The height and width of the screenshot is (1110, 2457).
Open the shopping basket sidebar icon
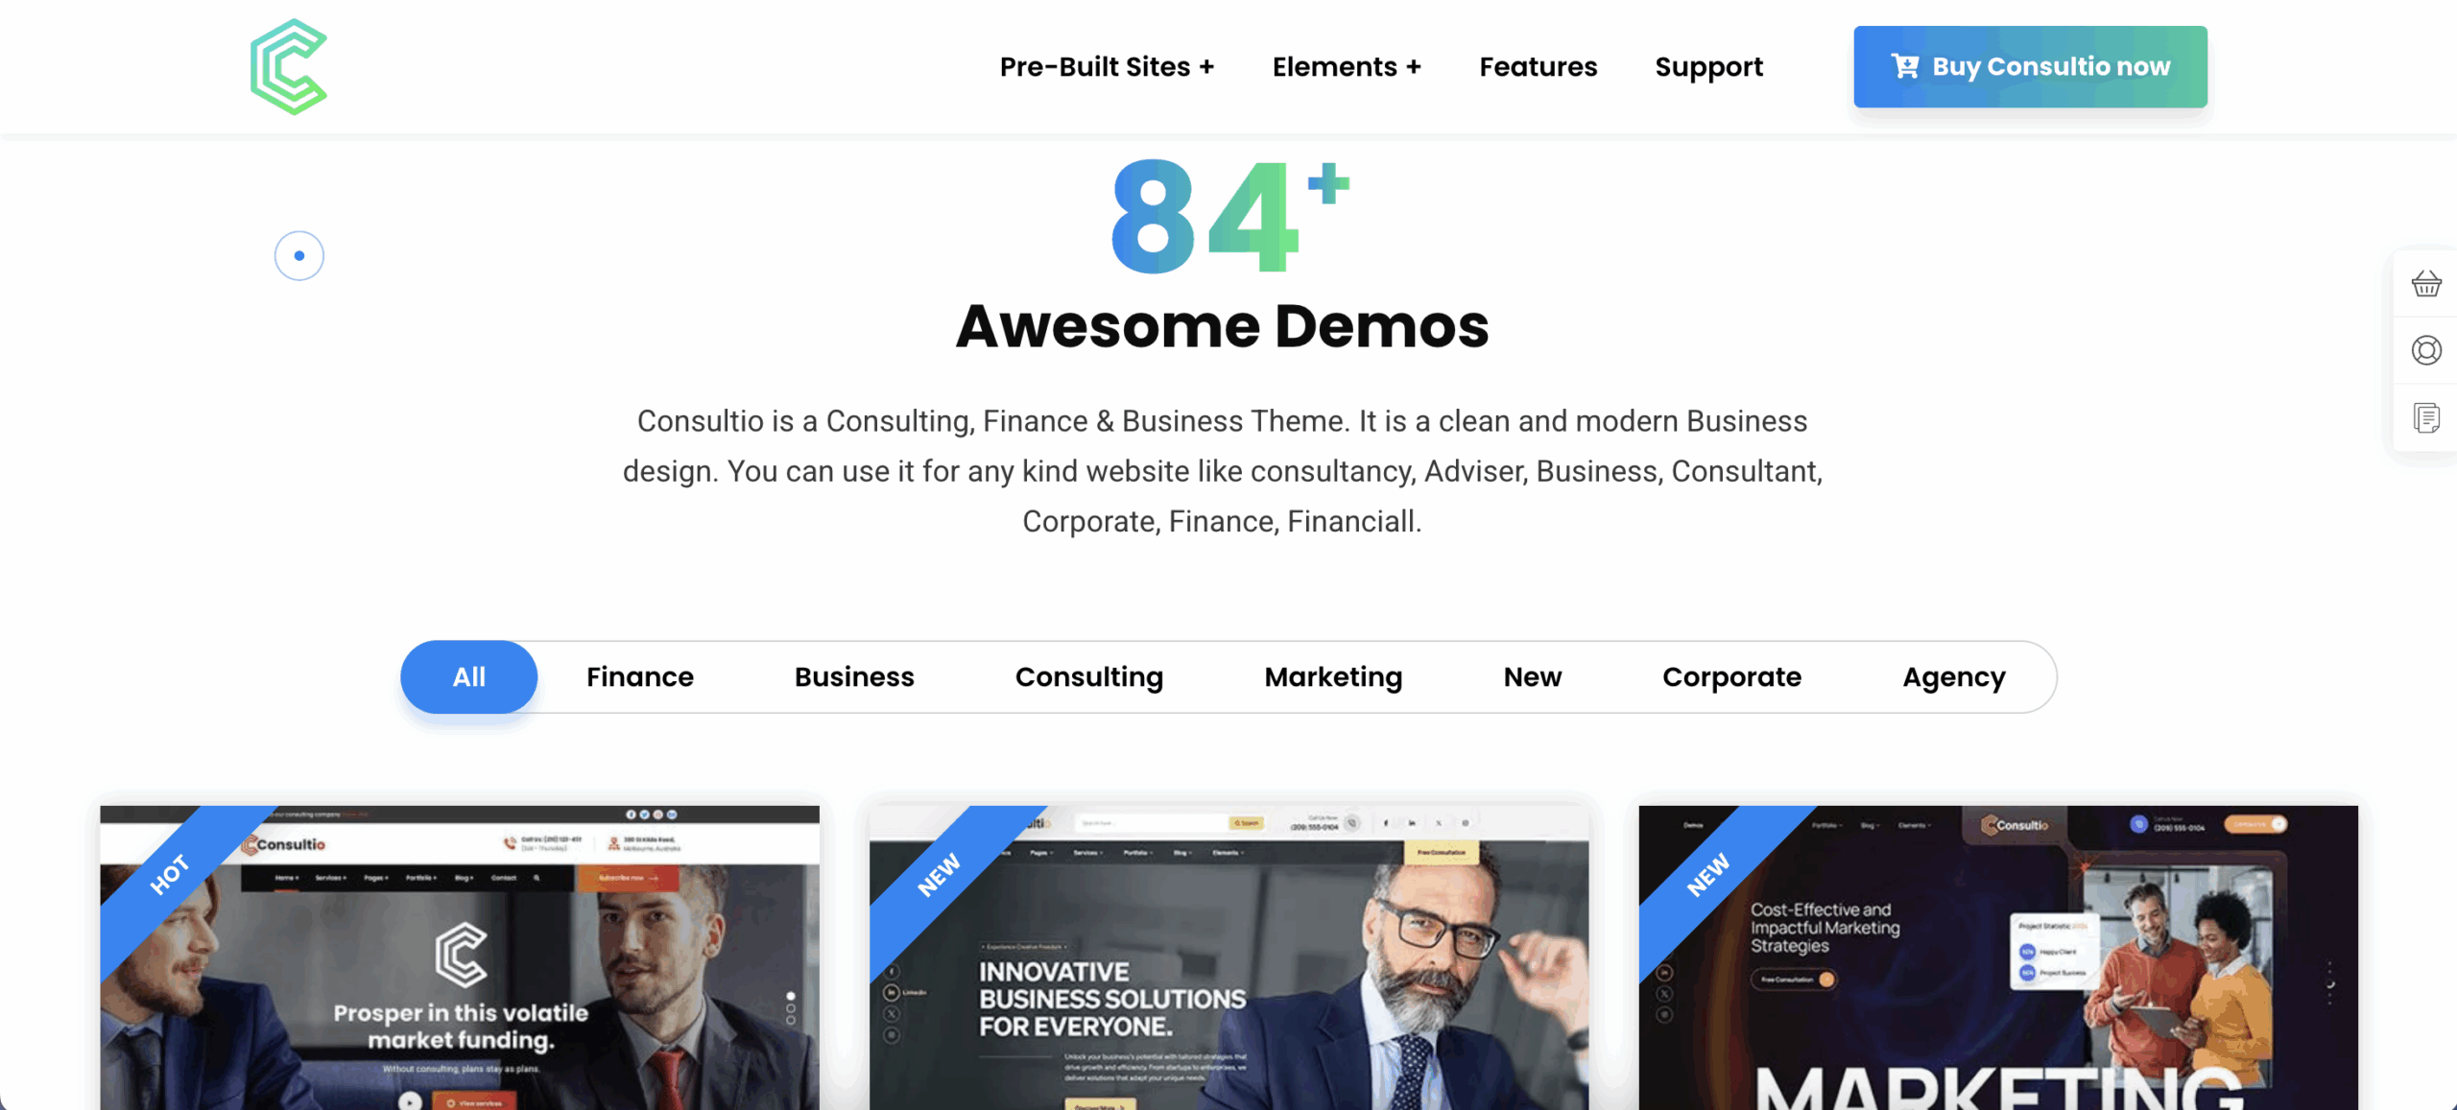pos(2426,284)
